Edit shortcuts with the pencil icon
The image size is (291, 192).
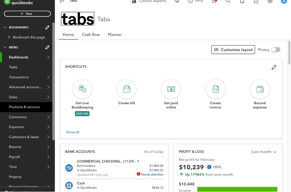[x=274, y=67]
